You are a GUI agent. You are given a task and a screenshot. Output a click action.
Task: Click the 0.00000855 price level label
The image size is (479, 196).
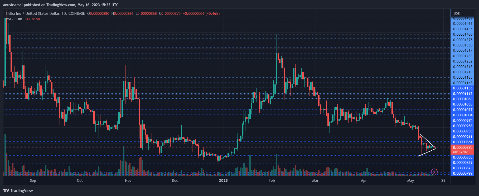[x=463, y=157]
